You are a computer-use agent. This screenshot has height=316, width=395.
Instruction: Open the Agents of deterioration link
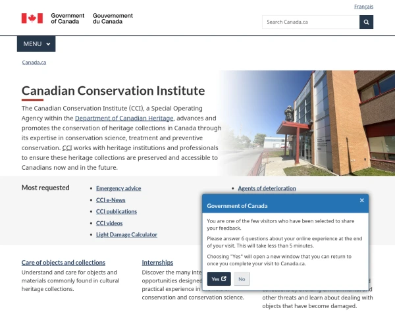click(x=267, y=188)
